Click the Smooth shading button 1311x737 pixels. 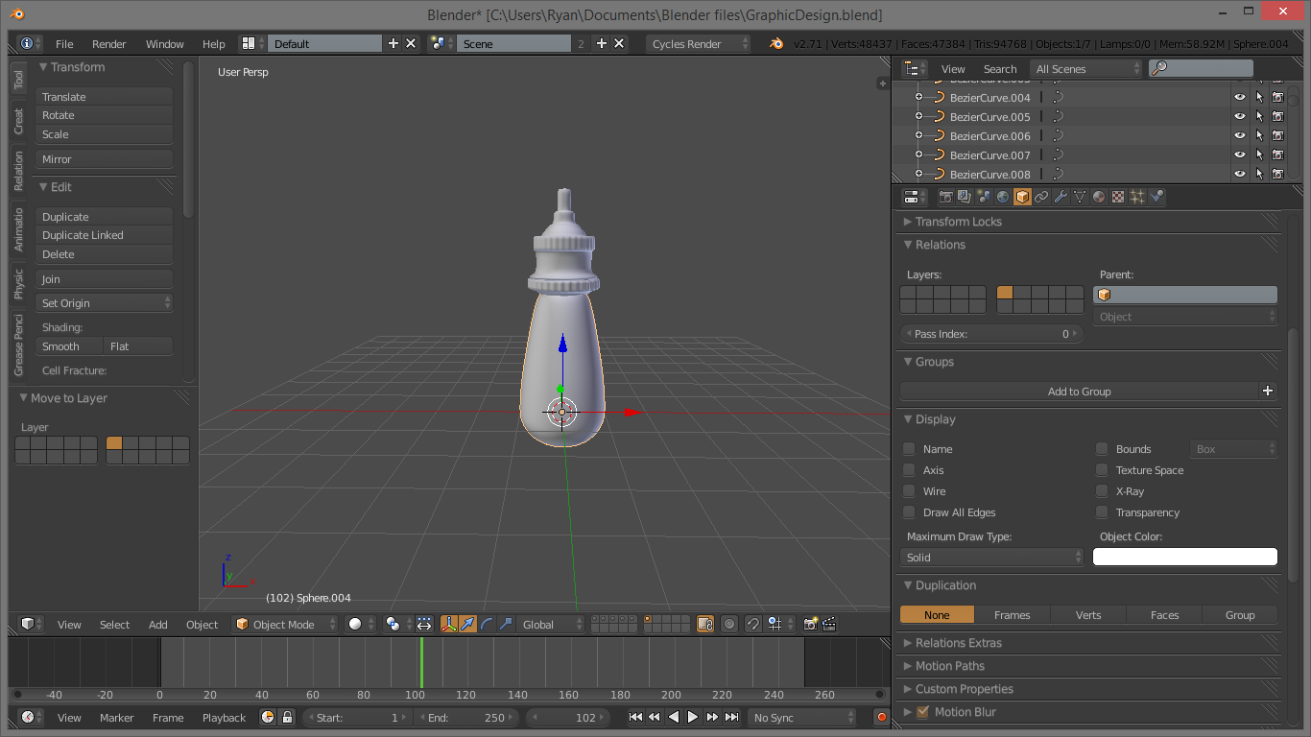click(70, 346)
